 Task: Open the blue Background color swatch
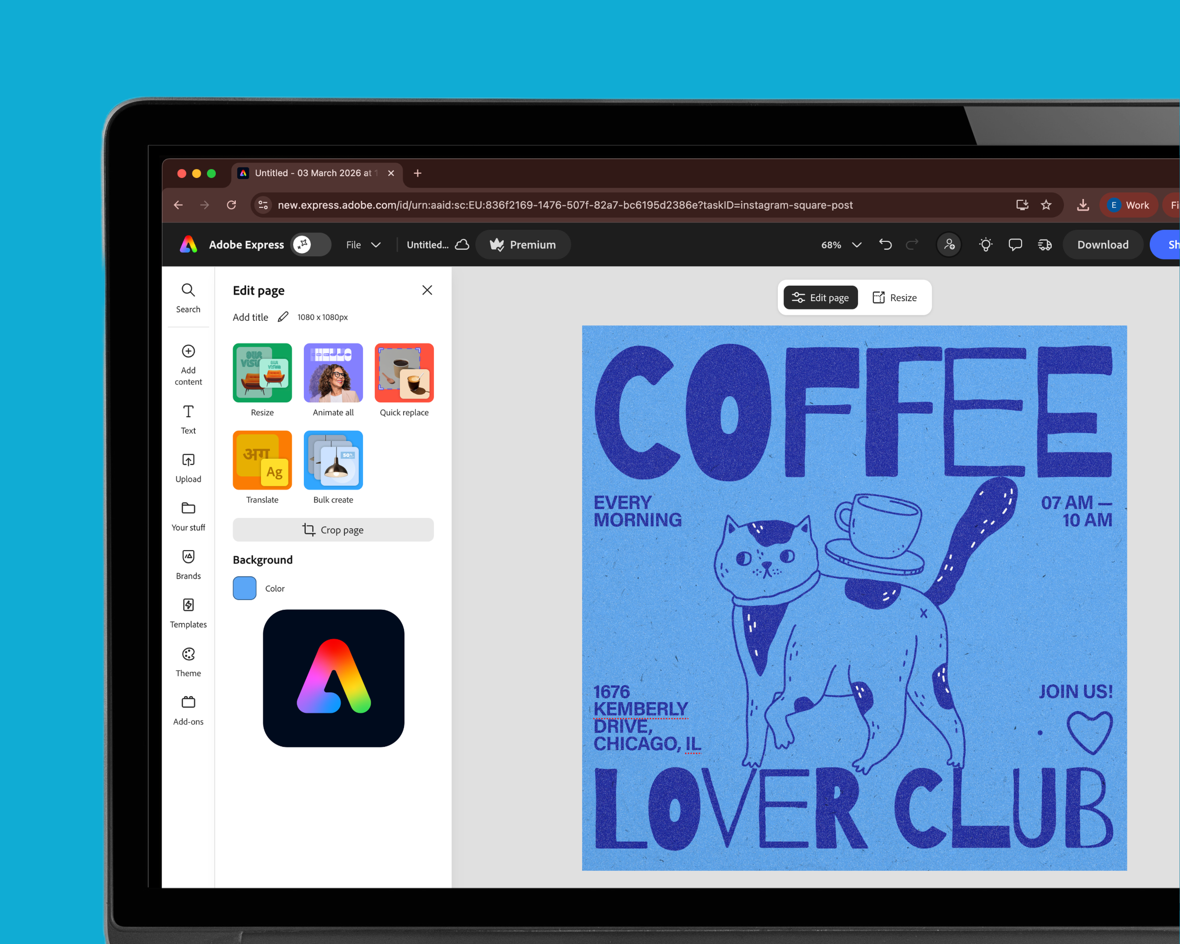[x=244, y=588]
